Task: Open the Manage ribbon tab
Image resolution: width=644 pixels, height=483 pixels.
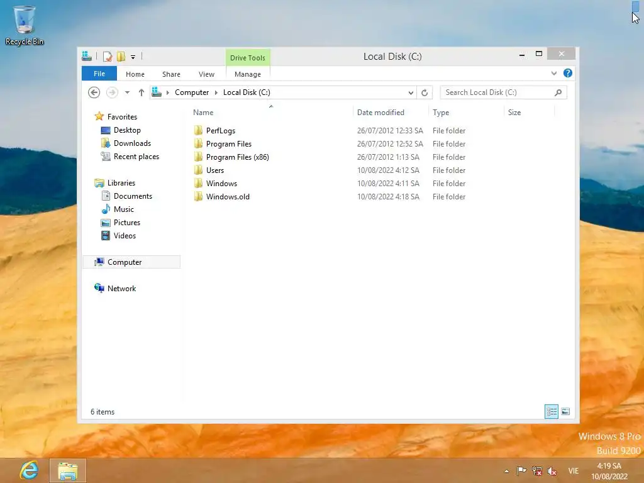Action: pos(248,74)
